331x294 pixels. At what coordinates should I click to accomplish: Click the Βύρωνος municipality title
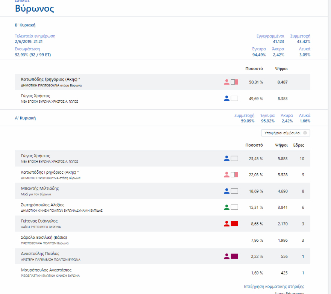click(x=34, y=9)
